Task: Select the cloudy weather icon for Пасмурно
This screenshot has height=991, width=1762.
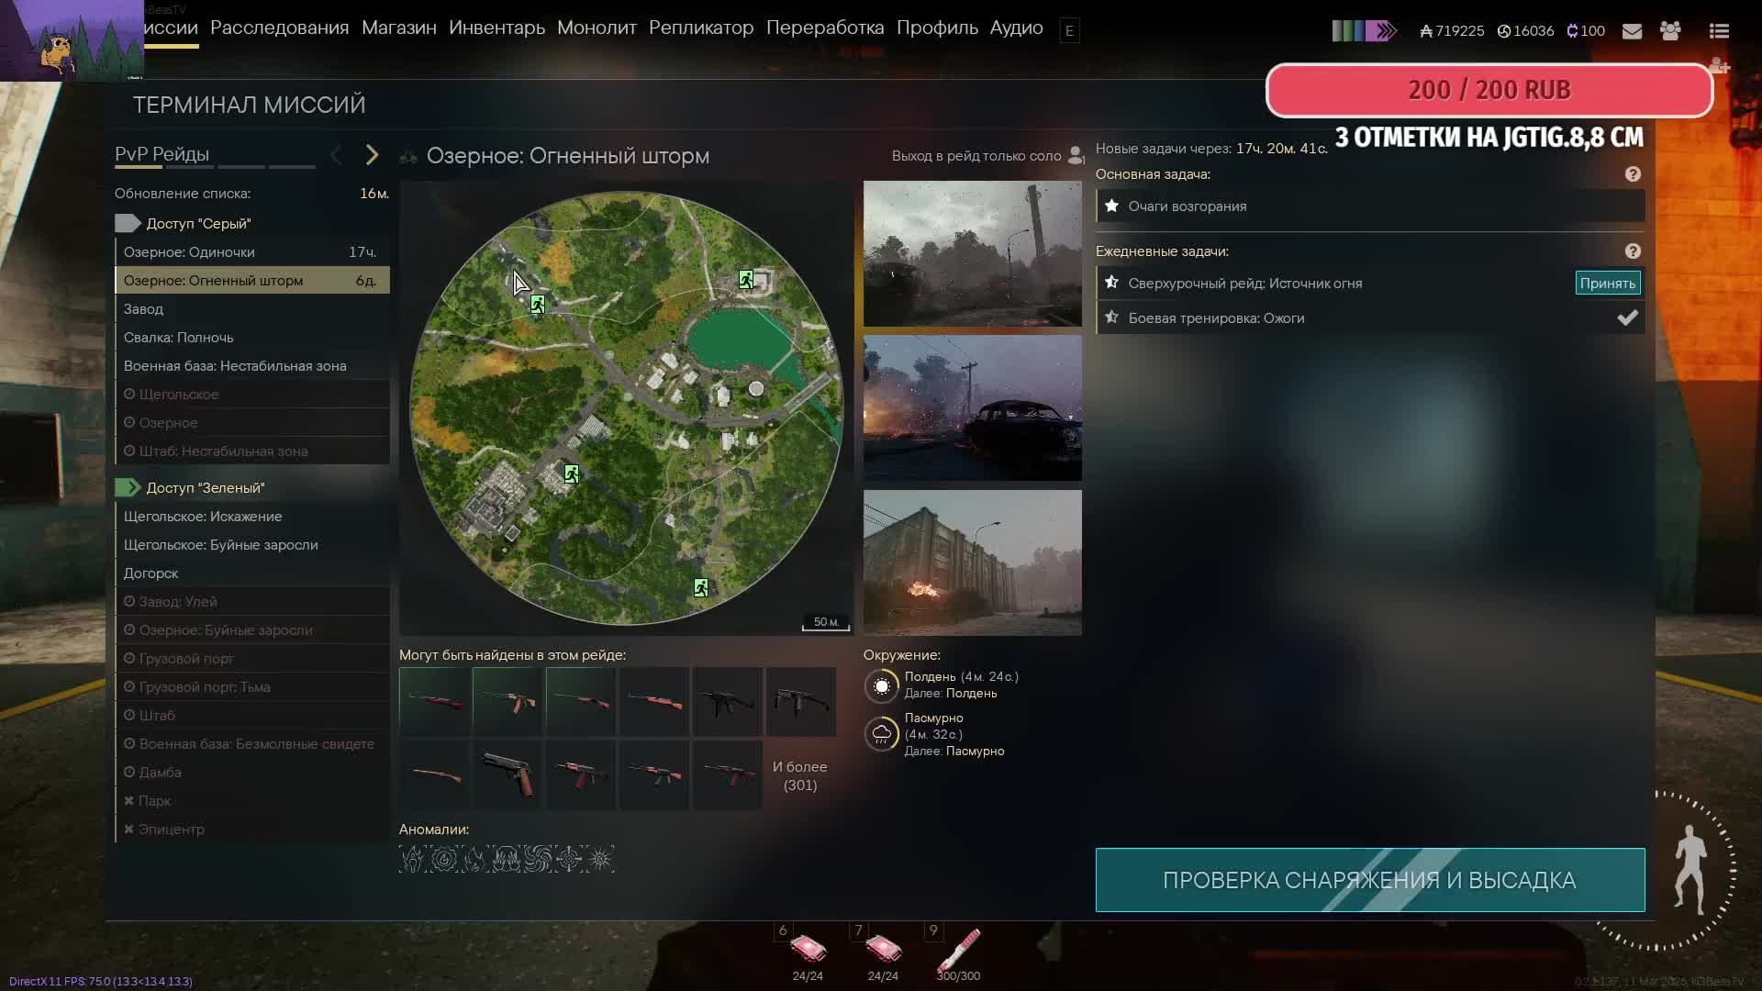Action: [883, 734]
